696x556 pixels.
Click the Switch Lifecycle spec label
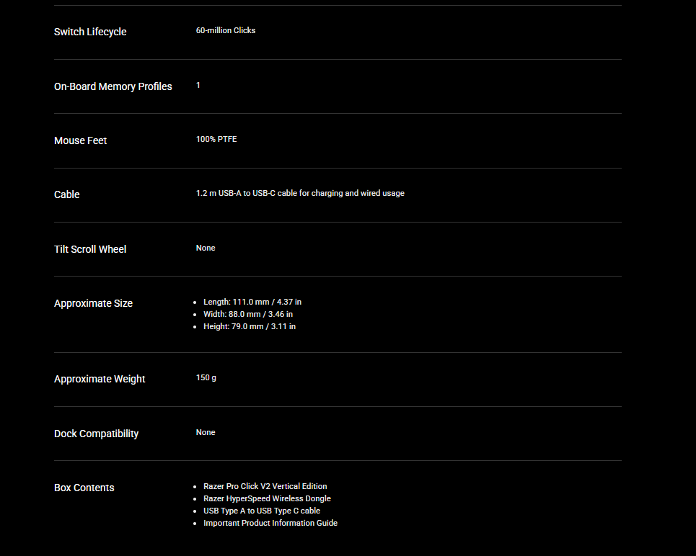90,32
